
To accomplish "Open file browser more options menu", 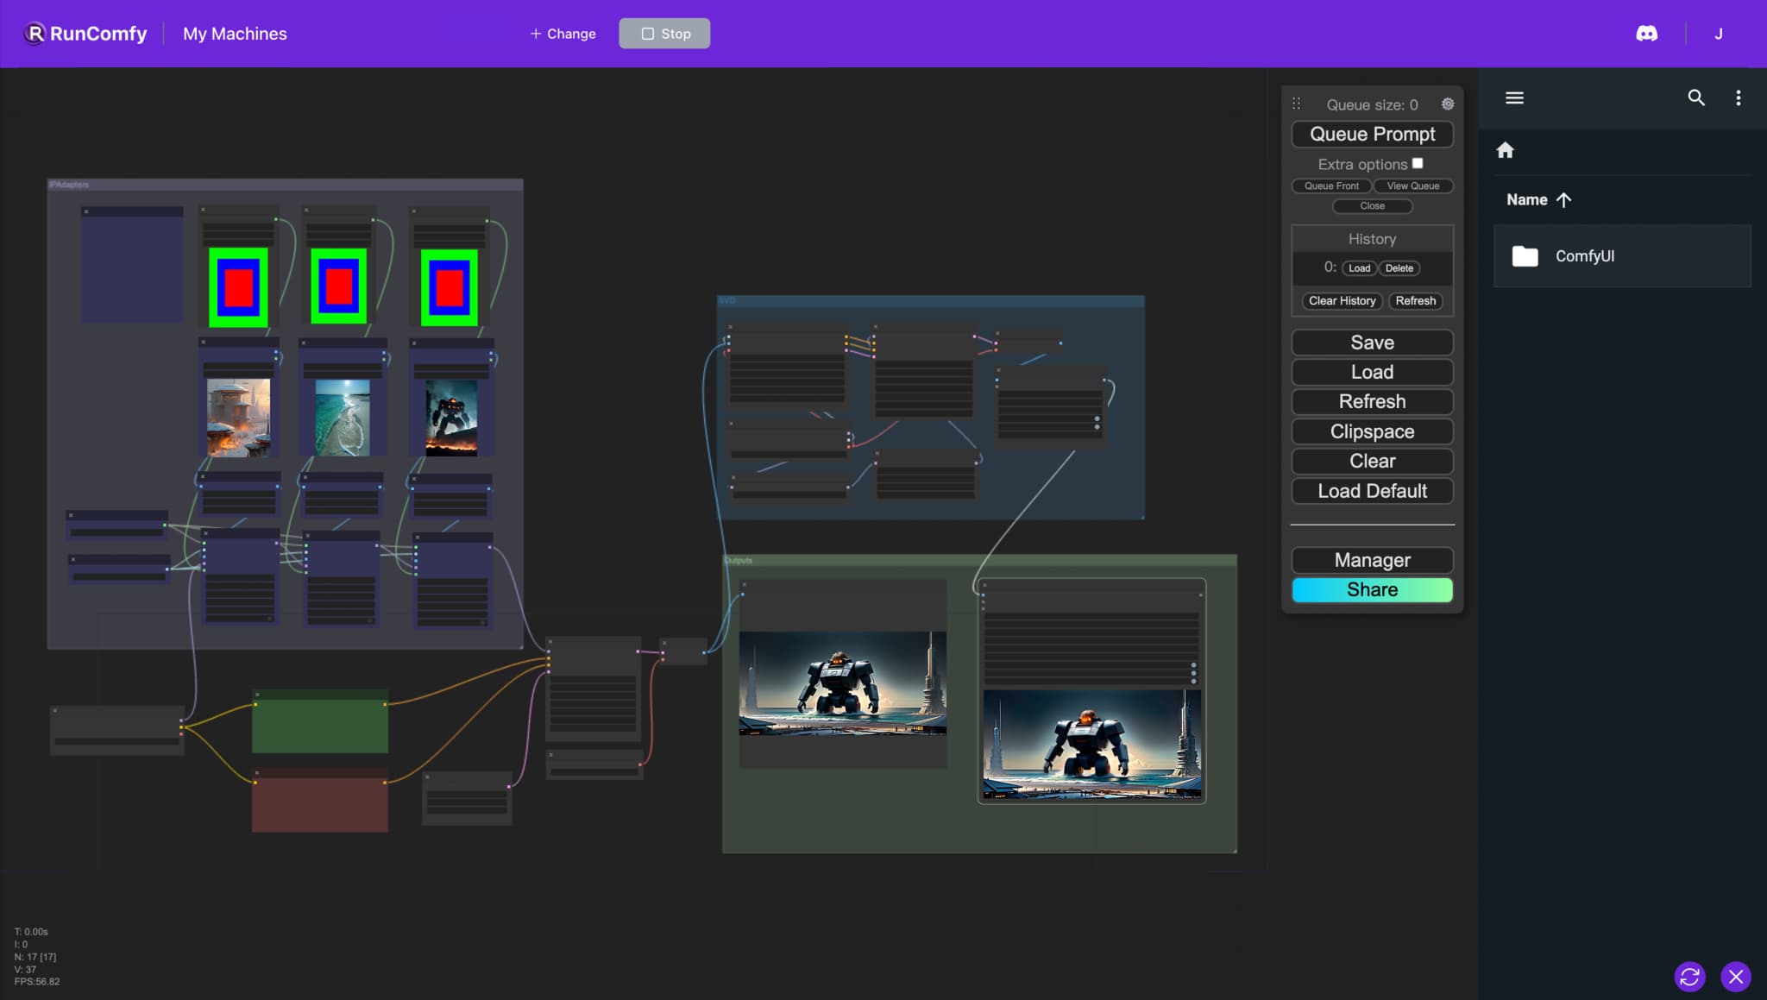I will 1738,97.
